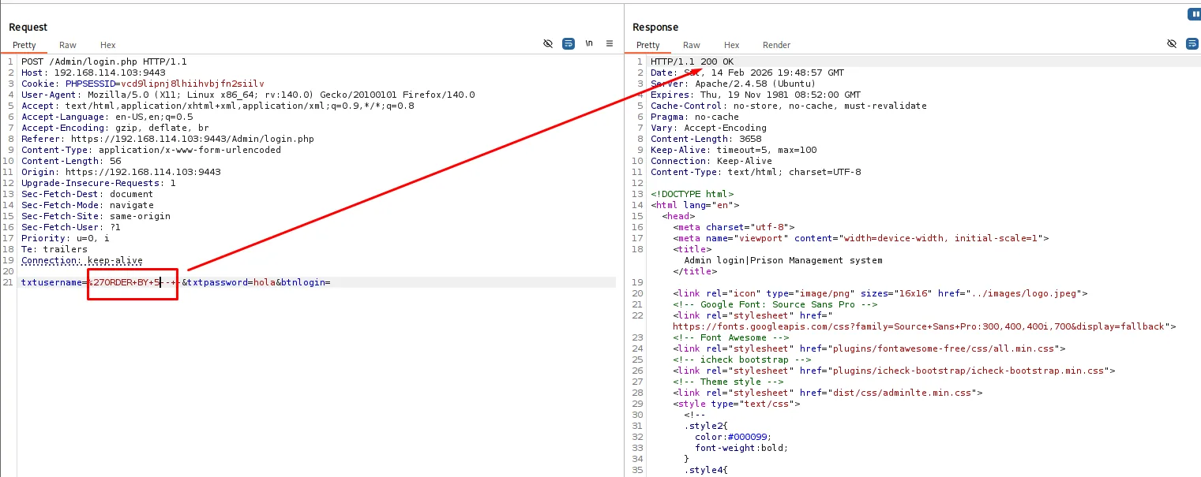Toggle hide eye icon in Response pane
The height and width of the screenshot is (477, 1201).
coord(1172,44)
